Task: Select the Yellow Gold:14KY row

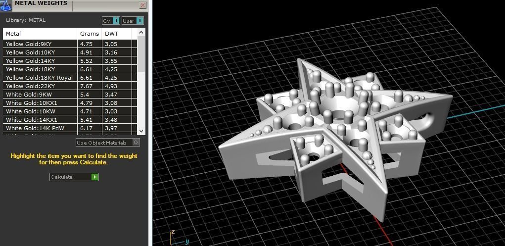Action: click(70, 60)
